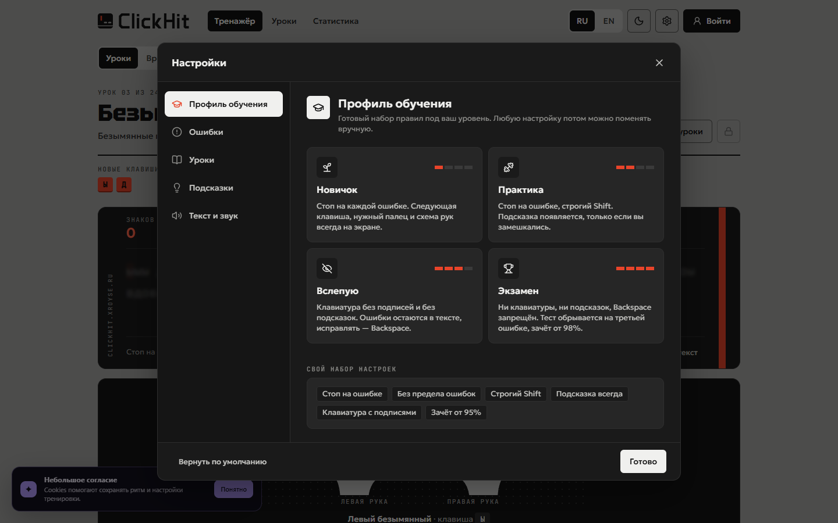Select the Практика profile card

point(576,195)
